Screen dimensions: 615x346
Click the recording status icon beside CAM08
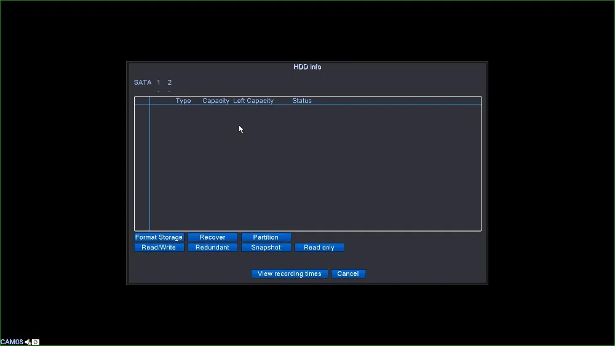(36, 342)
